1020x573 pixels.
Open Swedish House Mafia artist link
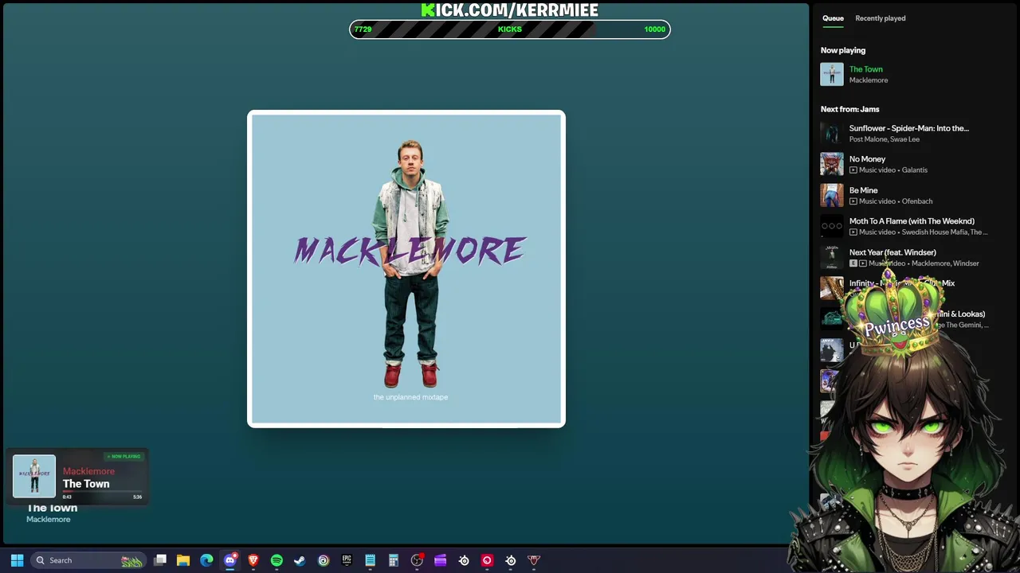coord(934,232)
